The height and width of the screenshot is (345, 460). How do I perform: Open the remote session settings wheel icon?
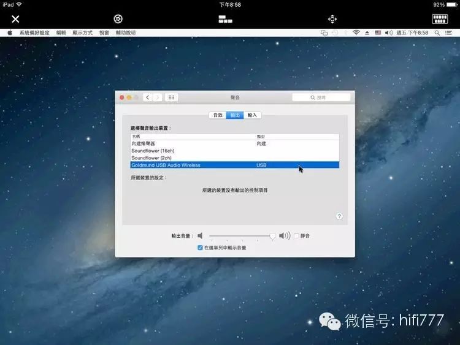[118, 19]
